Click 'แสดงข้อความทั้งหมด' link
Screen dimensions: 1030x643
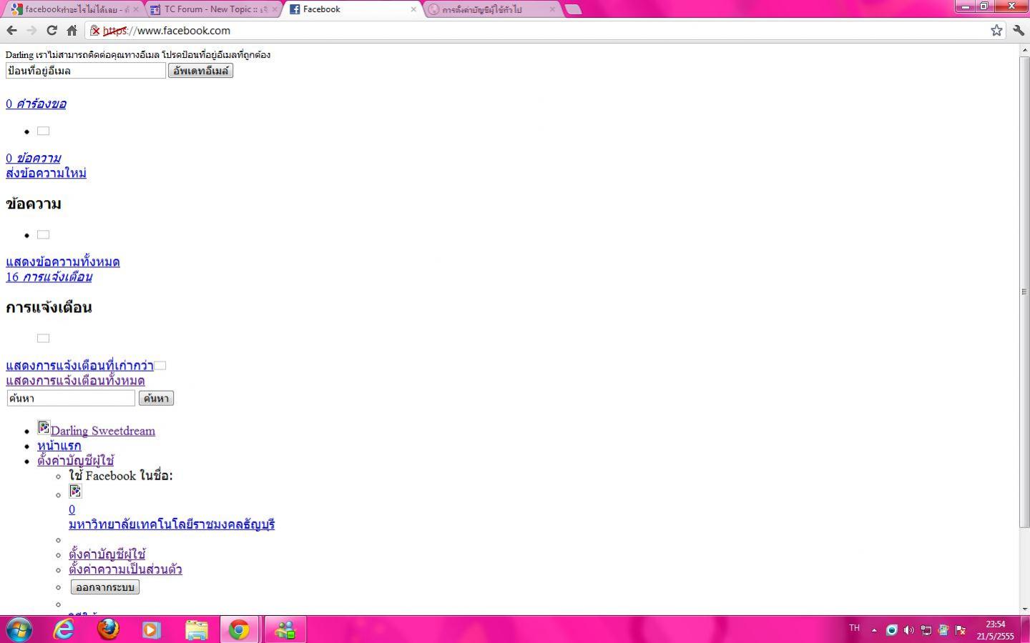[63, 261]
